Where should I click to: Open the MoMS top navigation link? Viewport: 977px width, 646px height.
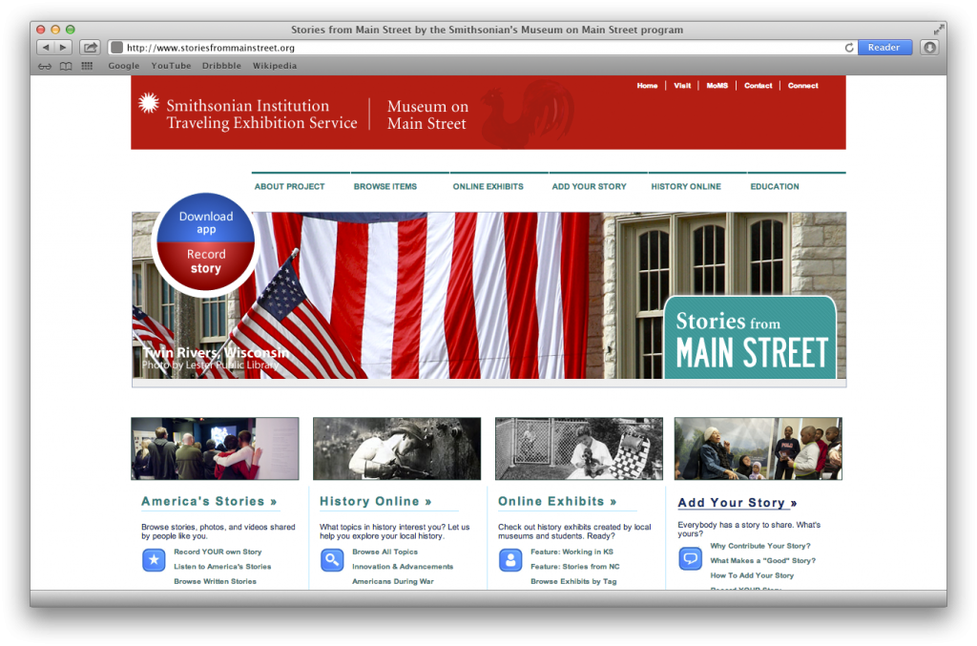click(x=717, y=86)
